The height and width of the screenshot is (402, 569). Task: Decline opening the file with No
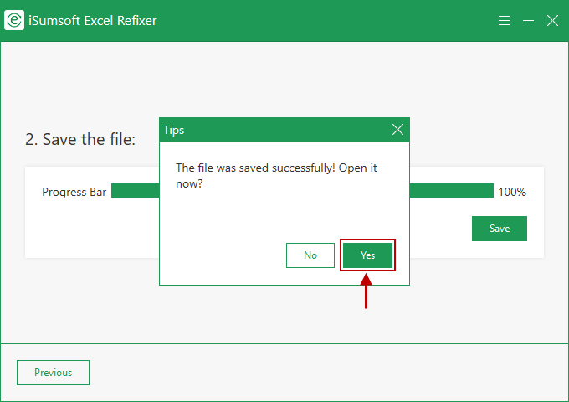click(310, 255)
